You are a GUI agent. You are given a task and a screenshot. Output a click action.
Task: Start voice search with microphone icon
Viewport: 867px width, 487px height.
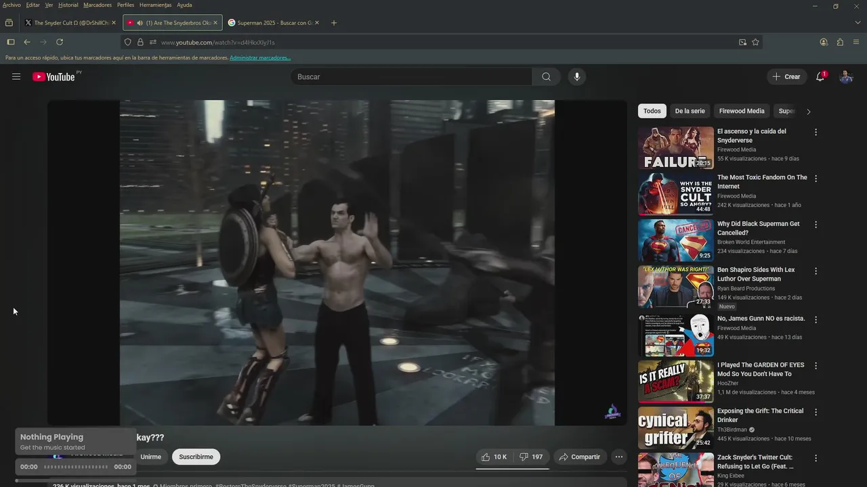click(x=577, y=76)
